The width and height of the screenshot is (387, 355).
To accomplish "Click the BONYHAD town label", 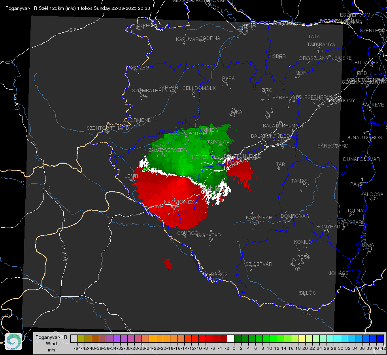I will pos(328,227).
